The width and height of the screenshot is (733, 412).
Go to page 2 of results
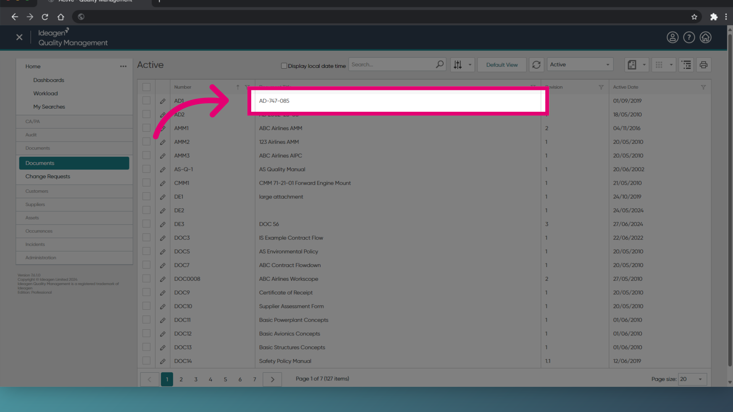181,379
